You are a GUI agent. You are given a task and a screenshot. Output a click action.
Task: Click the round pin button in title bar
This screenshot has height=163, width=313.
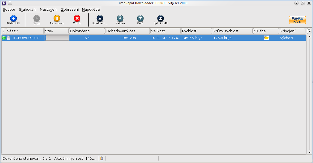coord(10,3)
